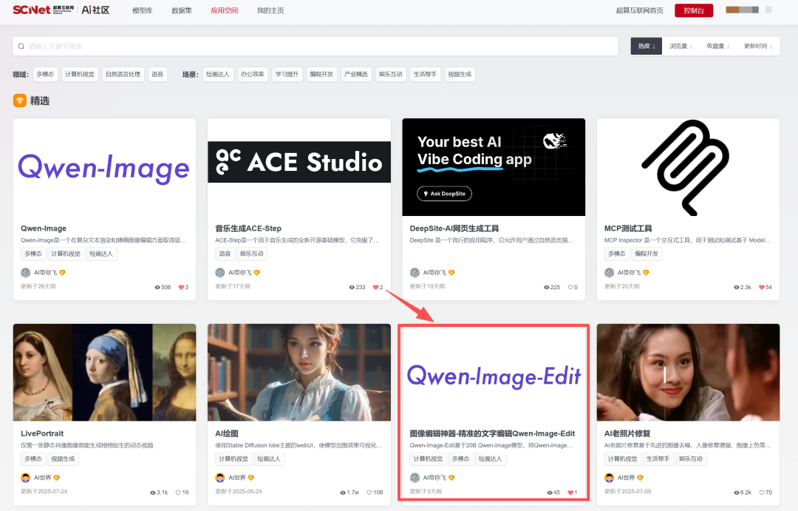Filter scene by 办公效率

pyautogui.click(x=253, y=75)
